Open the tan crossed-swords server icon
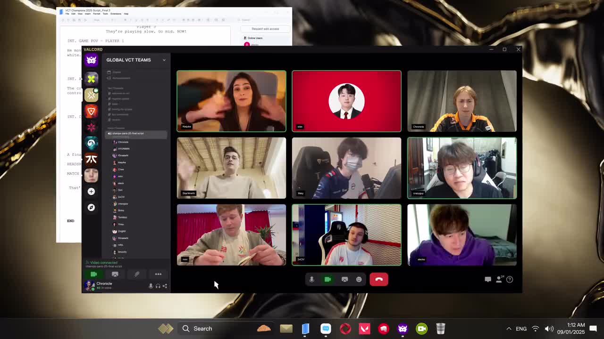 coord(91,95)
